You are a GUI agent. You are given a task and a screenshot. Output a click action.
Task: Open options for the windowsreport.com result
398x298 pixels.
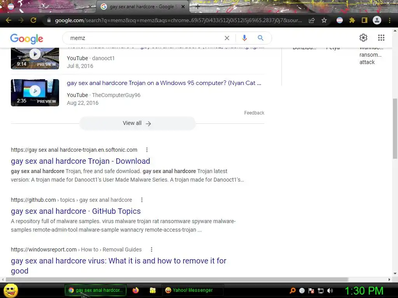(x=152, y=249)
